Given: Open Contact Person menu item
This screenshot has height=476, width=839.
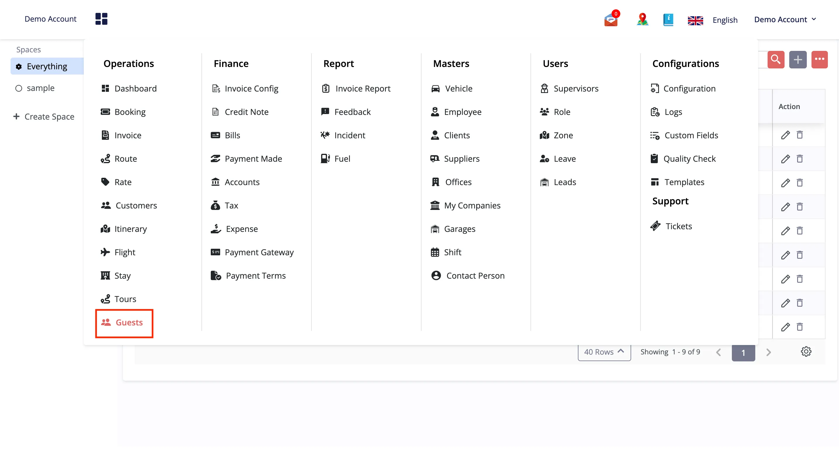Looking at the screenshot, I should (x=468, y=276).
